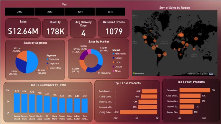This screenshot has width=221, height=124.
Task: Click Sanjit Chand's 8.2K profit bar
Action: [x=32, y=103]
